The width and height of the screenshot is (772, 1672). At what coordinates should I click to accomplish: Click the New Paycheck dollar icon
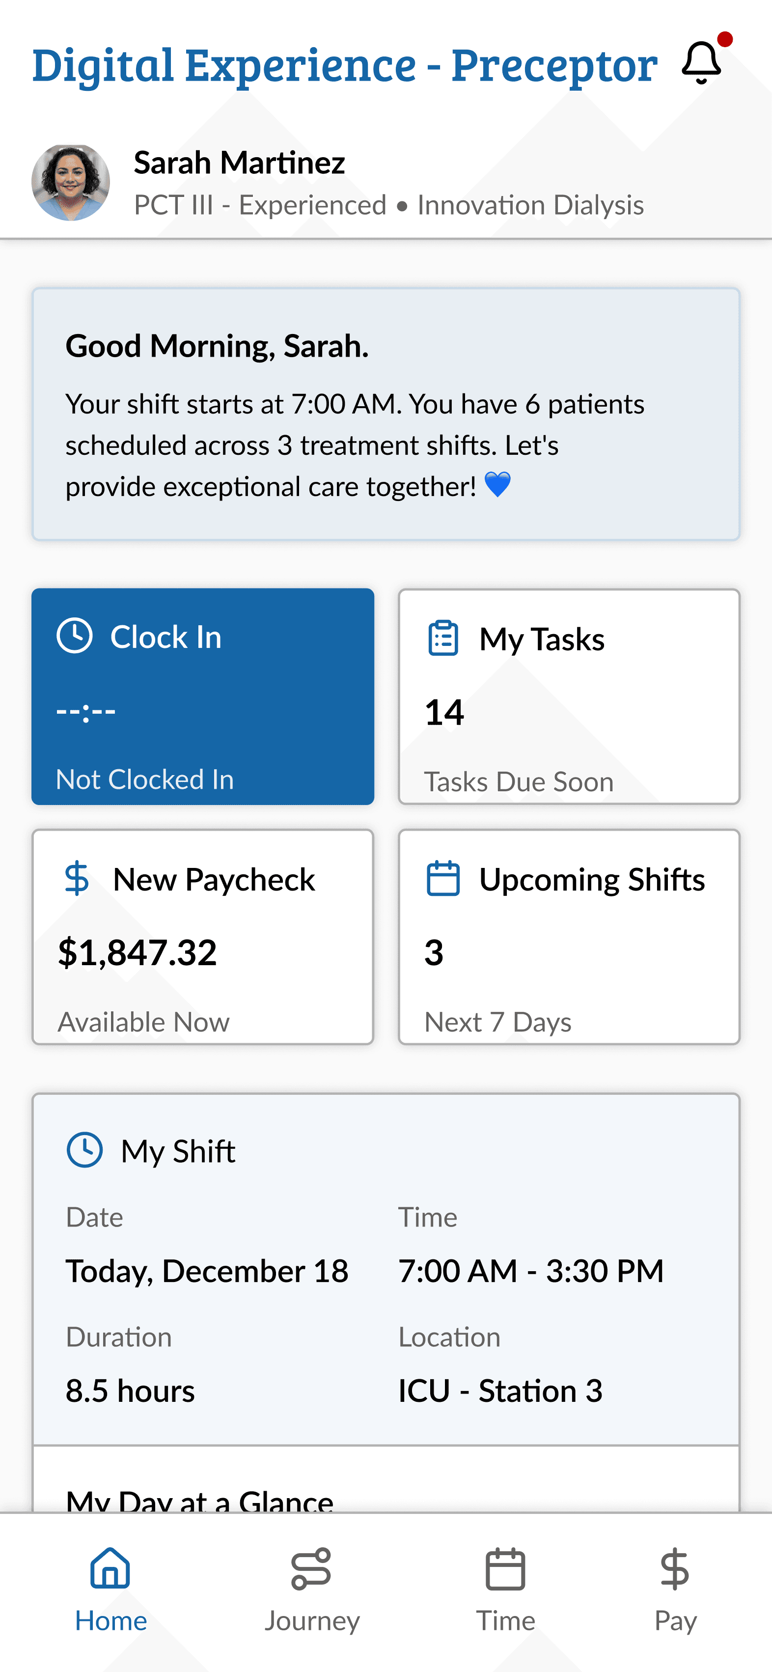(x=77, y=879)
